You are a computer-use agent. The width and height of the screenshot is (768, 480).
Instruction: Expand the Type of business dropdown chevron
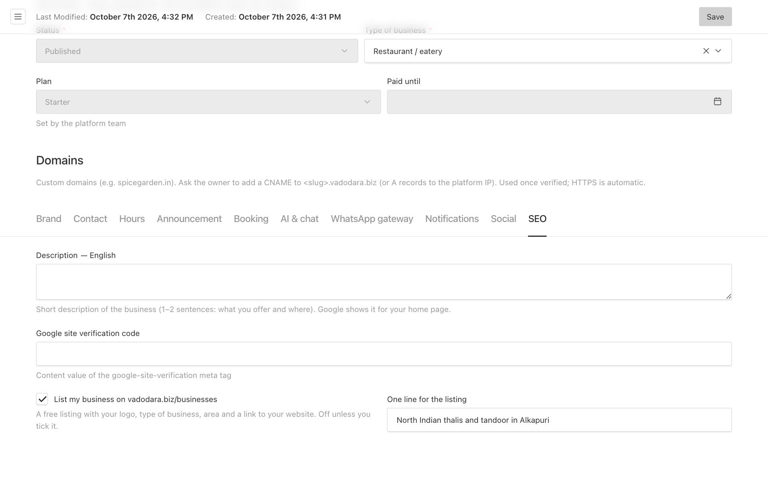718,51
